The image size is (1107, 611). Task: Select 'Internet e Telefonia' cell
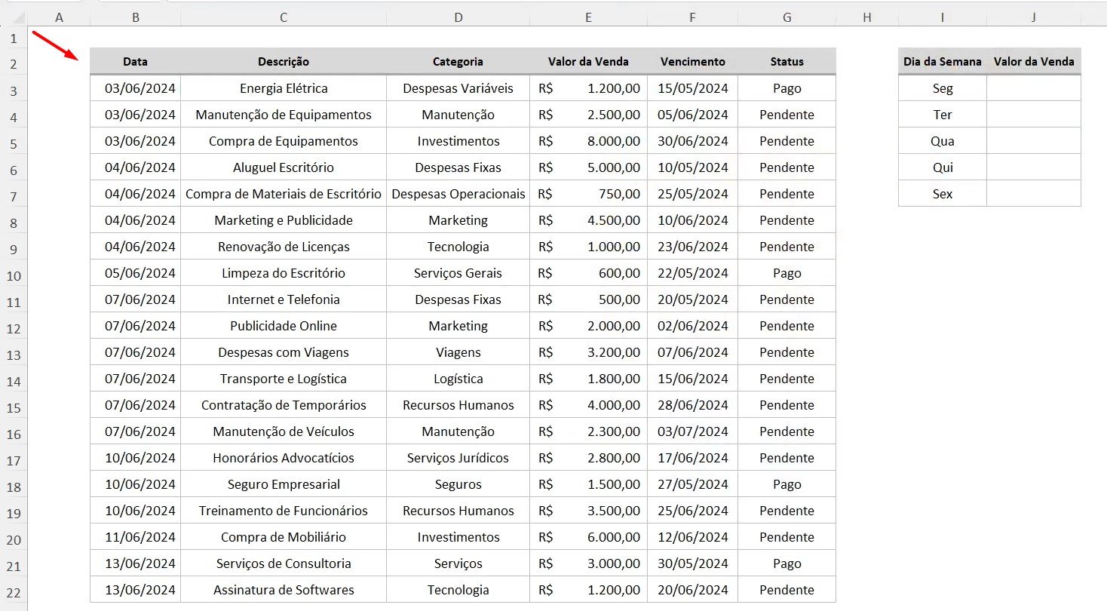coord(284,299)
